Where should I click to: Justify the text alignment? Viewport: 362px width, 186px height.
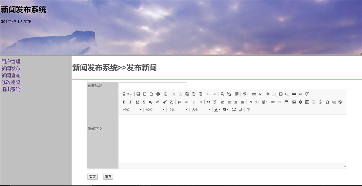point(242,102)
